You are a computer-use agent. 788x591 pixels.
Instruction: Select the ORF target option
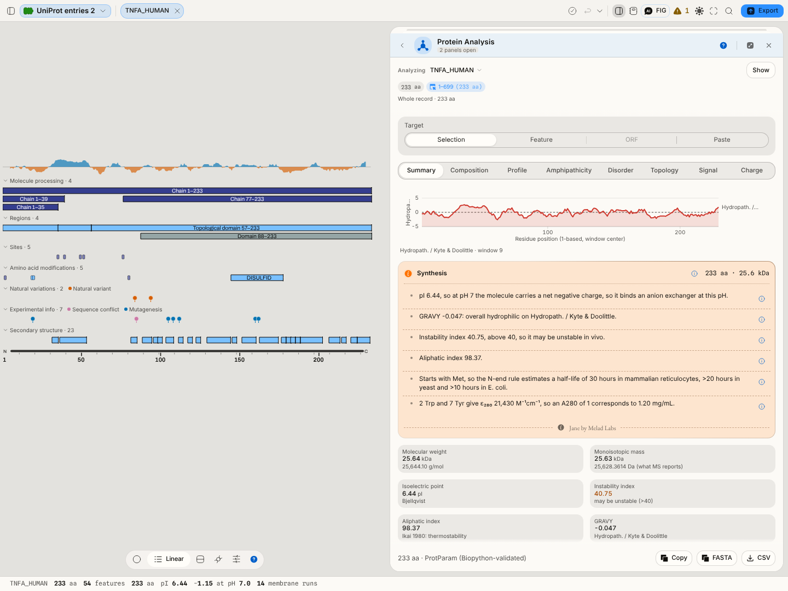pos(631,140)
